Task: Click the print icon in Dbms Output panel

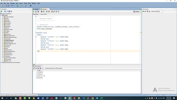Action: point(149,11)
